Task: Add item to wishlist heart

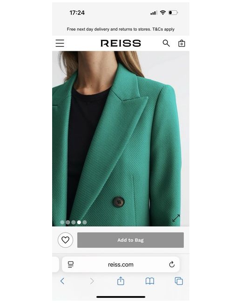Action: pyautogui.click(x=66, y=240)
